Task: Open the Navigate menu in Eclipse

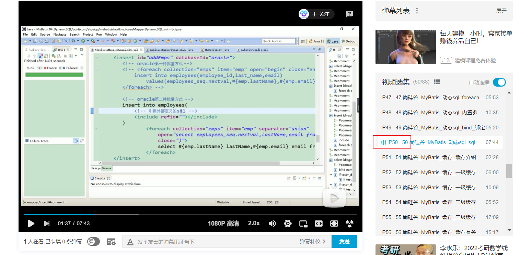Action: click(60, 34)
